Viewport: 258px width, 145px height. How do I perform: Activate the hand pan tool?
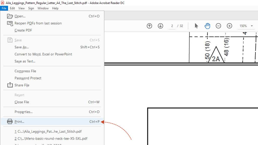(x=207, y=26)
